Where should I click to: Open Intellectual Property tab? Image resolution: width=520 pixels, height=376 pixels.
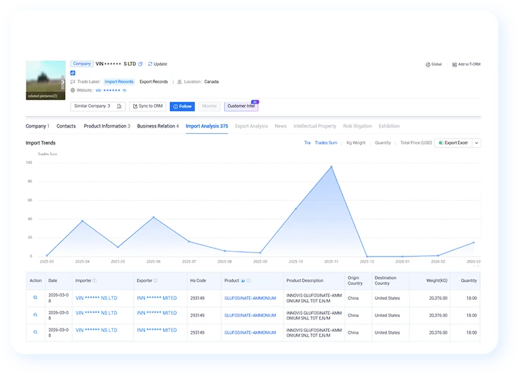(315, 126)
